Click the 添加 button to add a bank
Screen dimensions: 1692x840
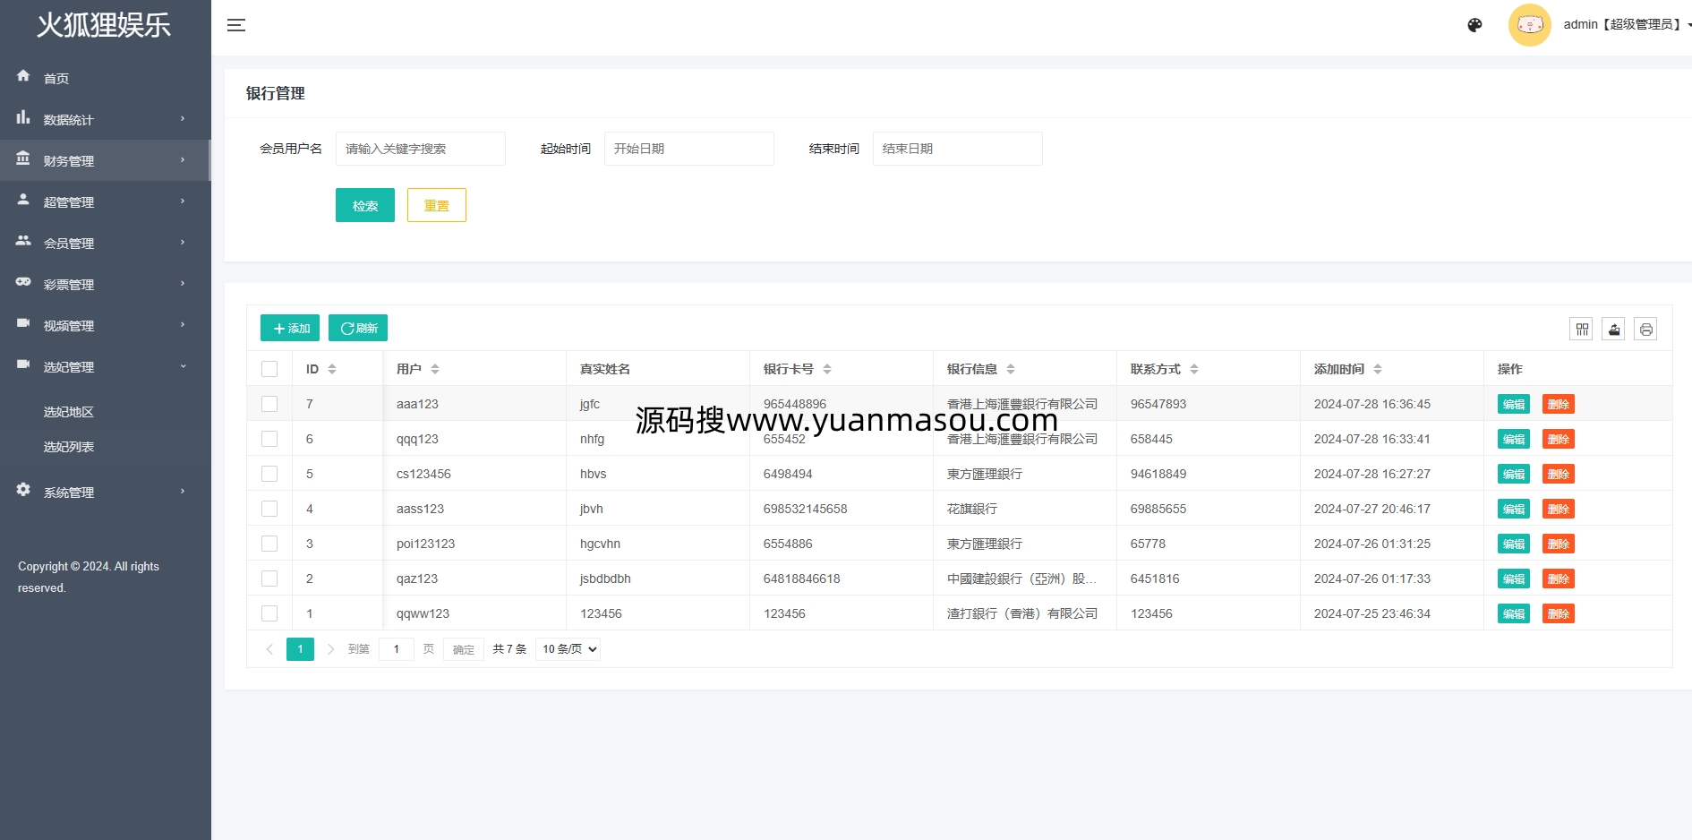click(290, 328)
